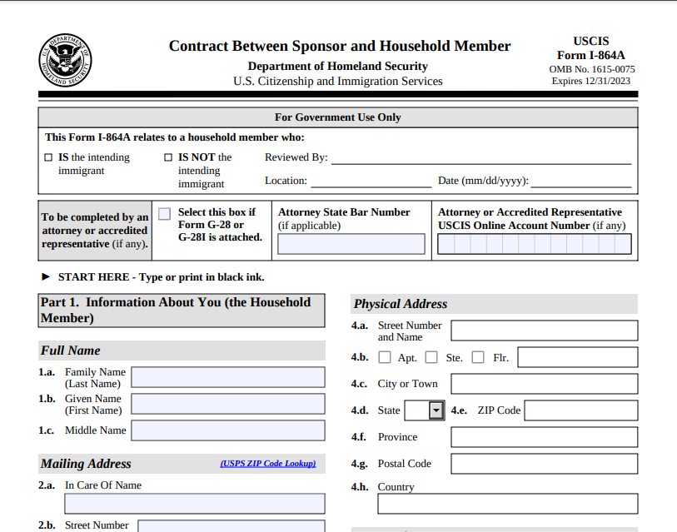Click the Street Number and Name field

[x=543, y=331]
